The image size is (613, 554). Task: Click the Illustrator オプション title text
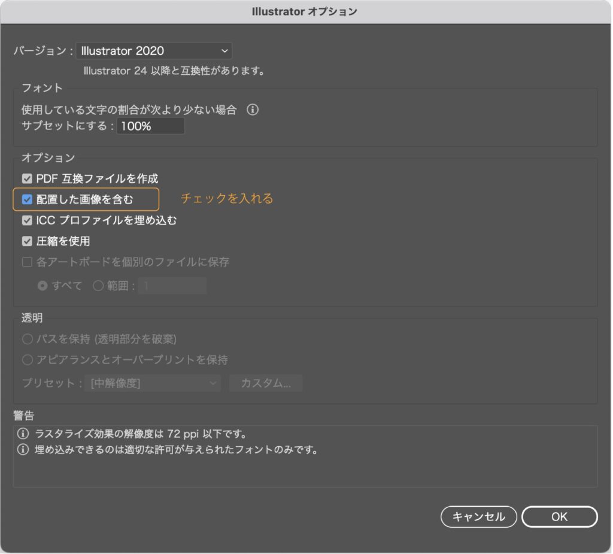(x=305, y=12)
